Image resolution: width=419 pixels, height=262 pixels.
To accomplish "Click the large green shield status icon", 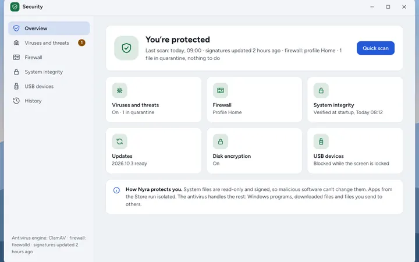I will tap(126, 48).
